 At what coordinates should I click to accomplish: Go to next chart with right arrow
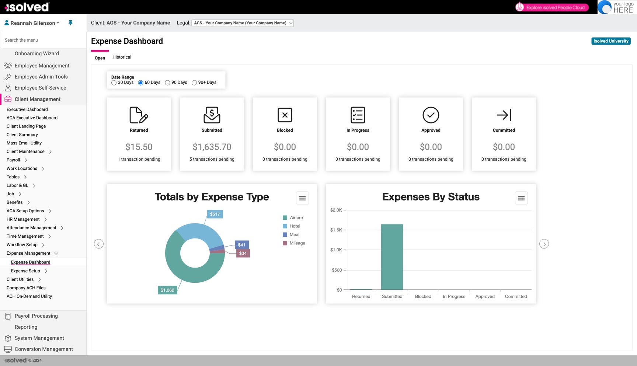click(x=544, y=244)
